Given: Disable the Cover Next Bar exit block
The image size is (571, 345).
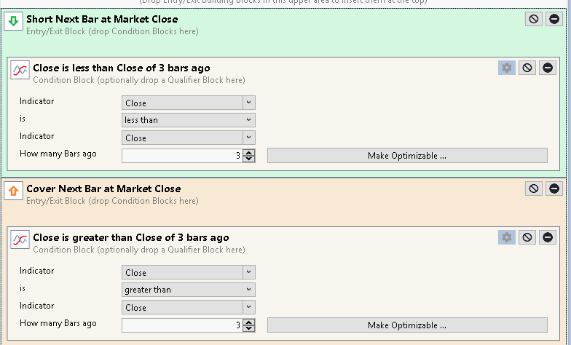Looking at the screenshot, I should pos(534,189).
